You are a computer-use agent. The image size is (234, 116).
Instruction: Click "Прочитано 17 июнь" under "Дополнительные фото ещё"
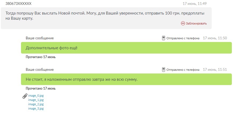[41, 57]
